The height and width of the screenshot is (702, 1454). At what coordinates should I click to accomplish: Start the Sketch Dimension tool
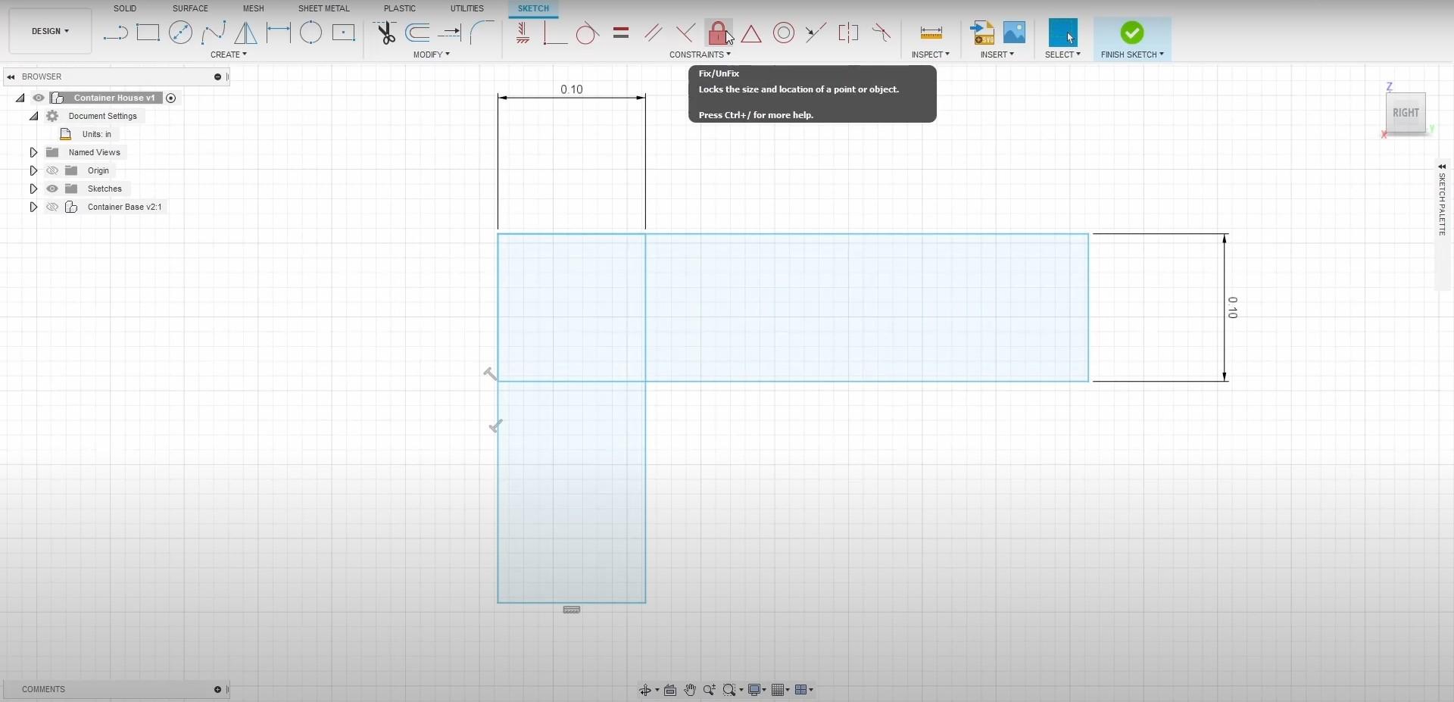(x=278, y=33)
